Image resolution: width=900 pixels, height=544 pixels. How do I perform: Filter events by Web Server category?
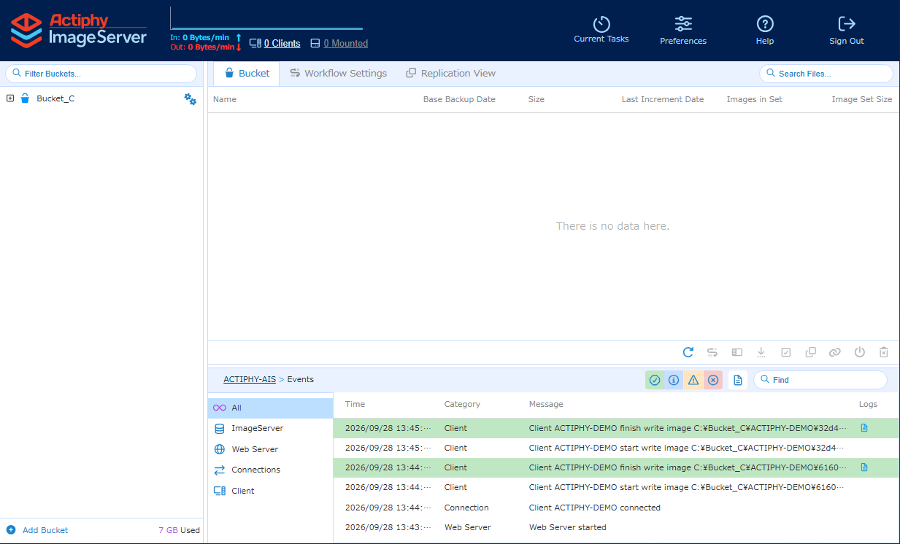click(270, 449)
